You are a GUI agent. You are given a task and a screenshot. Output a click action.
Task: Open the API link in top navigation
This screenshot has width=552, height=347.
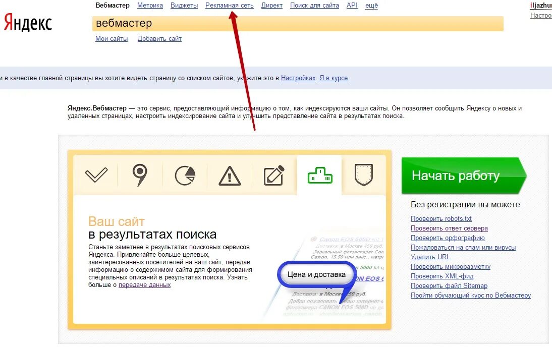(352, 5)
